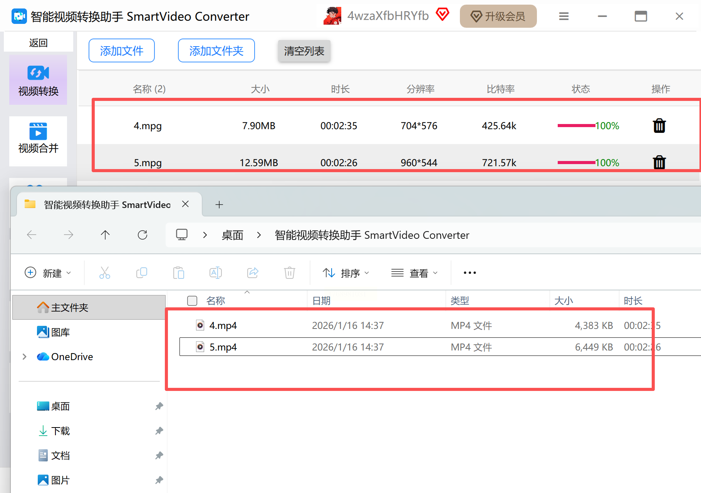Screen dimensions: 701x493
Task: Tick the select-all checkbox beside 名称 header
Action: pos(192,301)
